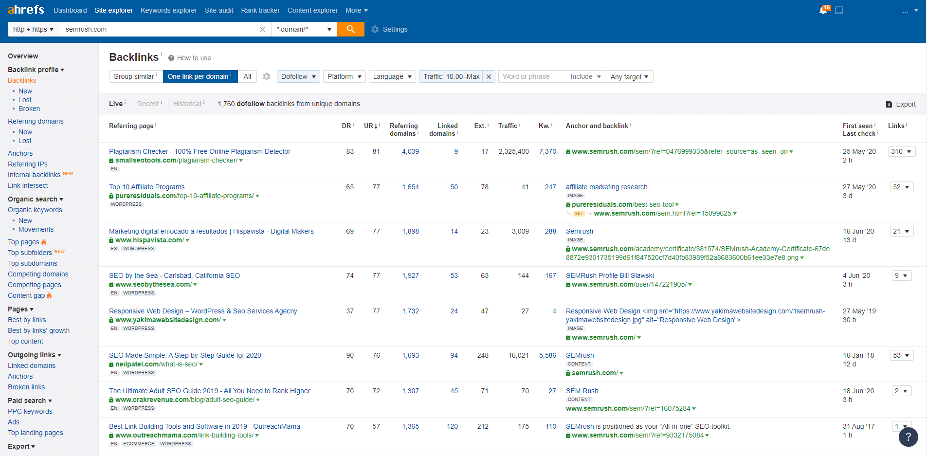Open Keywords explorer
This screenshot has width=927, height=456.
(169, 10)
